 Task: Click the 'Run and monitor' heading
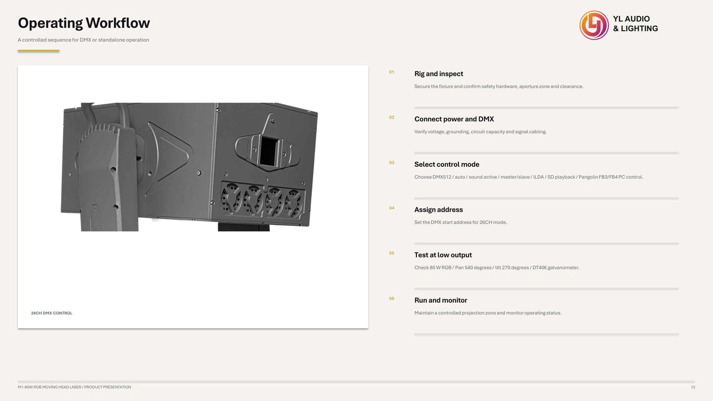click(441, 300)
